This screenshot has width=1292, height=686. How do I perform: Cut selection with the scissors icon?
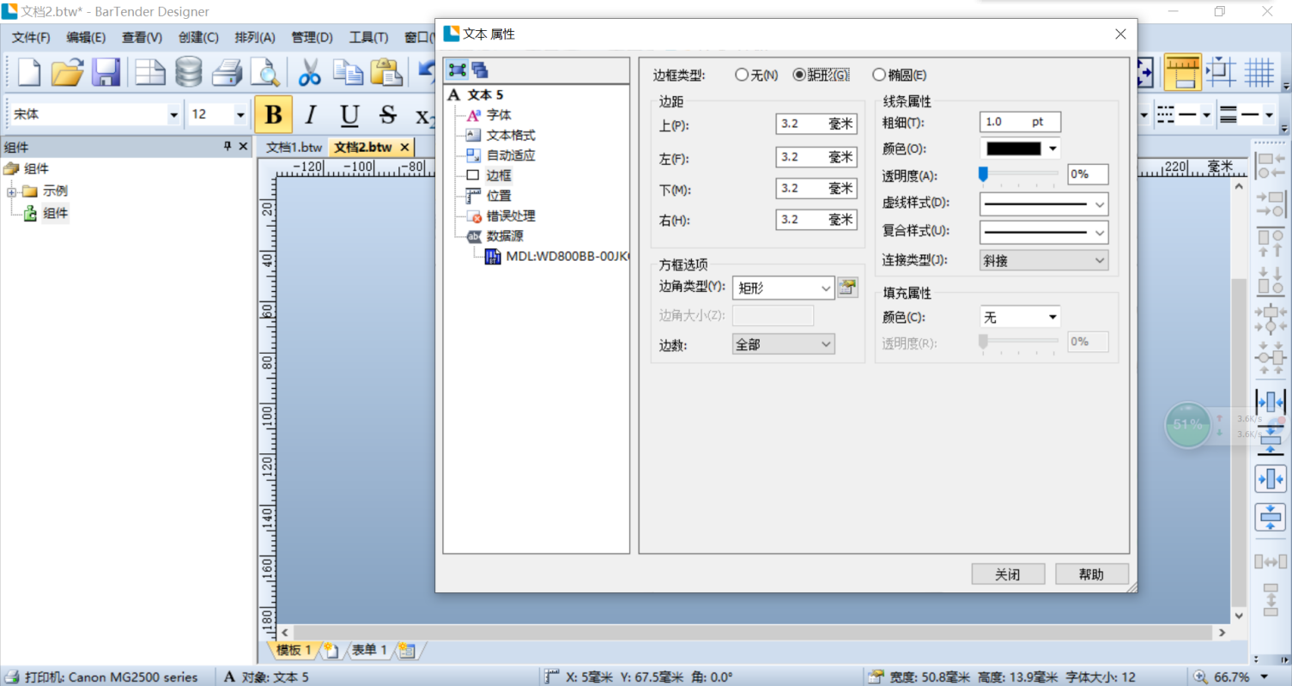click(310, 72)
